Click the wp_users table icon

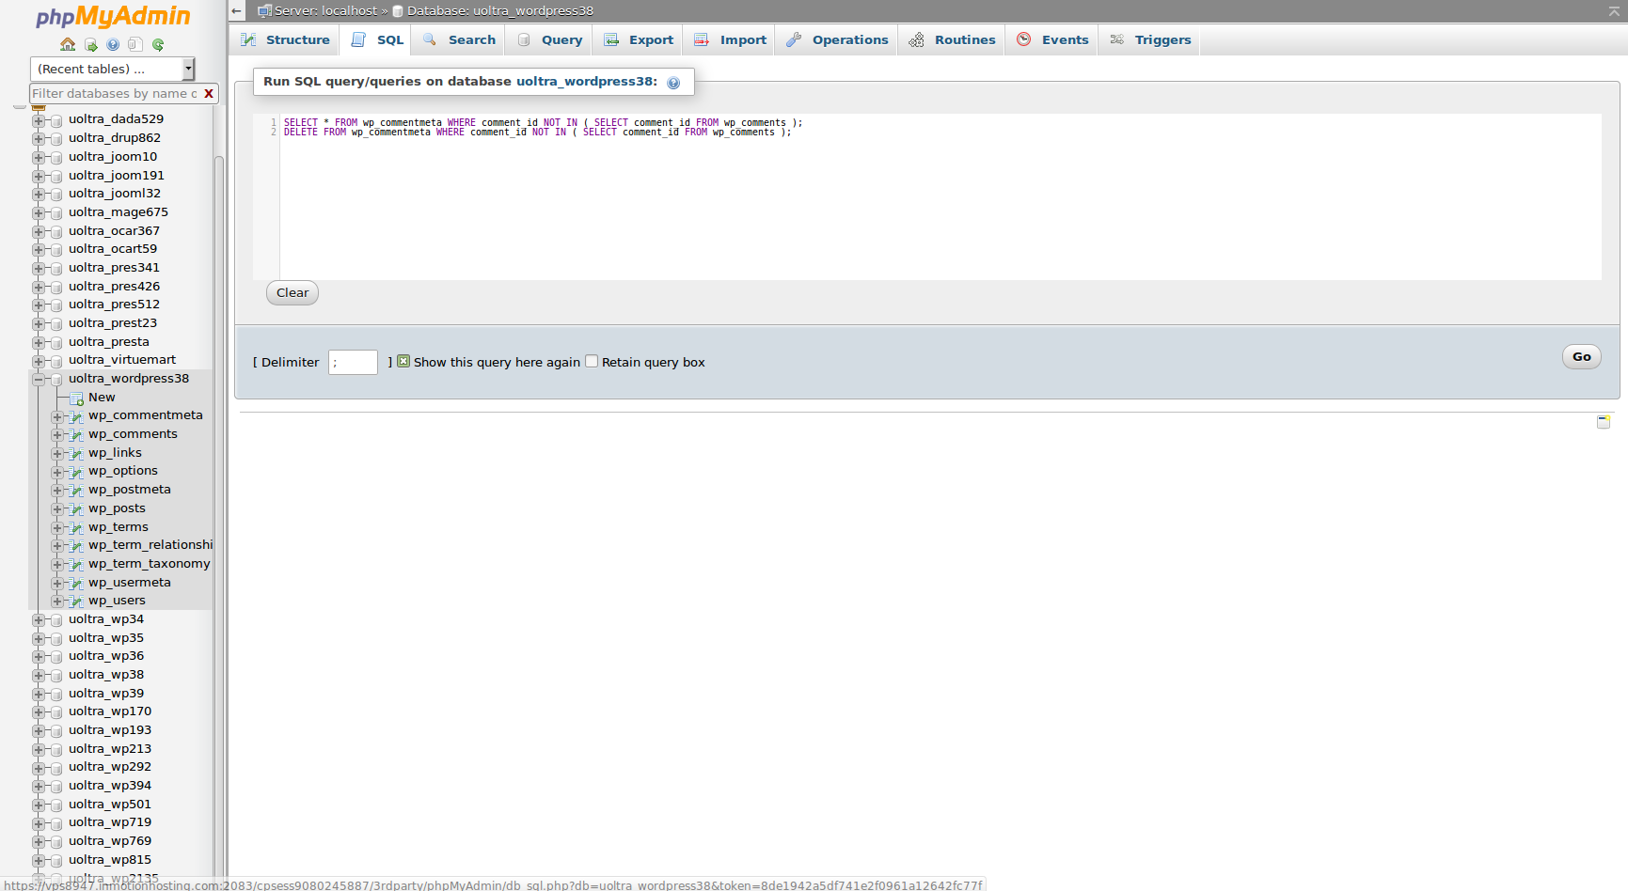pos(76,602)
